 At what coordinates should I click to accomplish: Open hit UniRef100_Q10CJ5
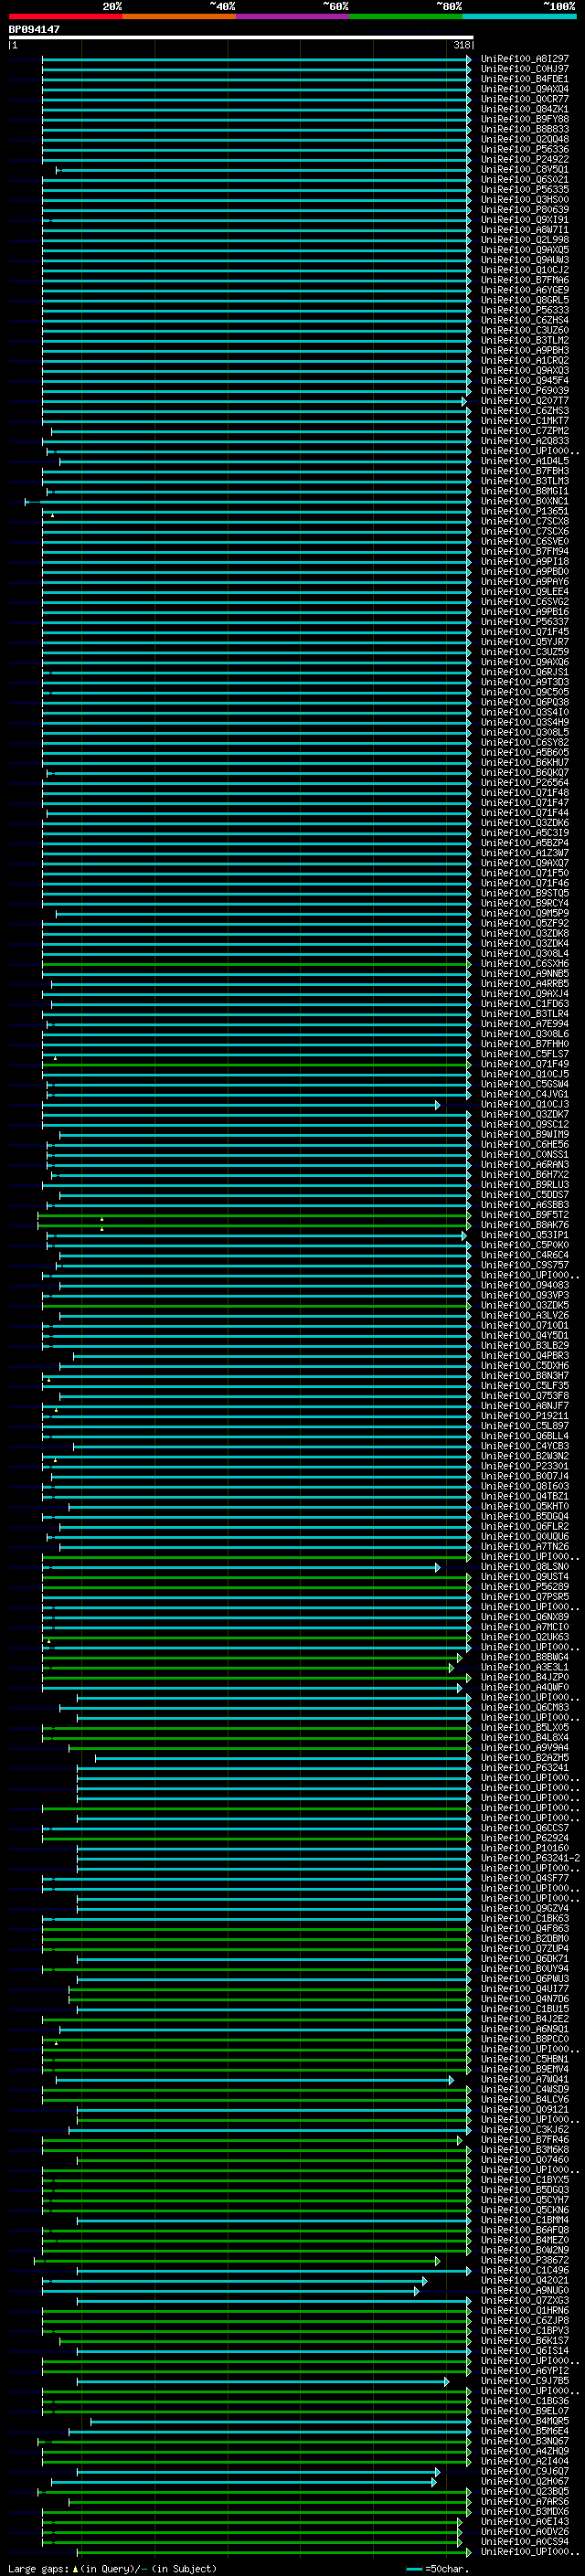pos(524,1074)
